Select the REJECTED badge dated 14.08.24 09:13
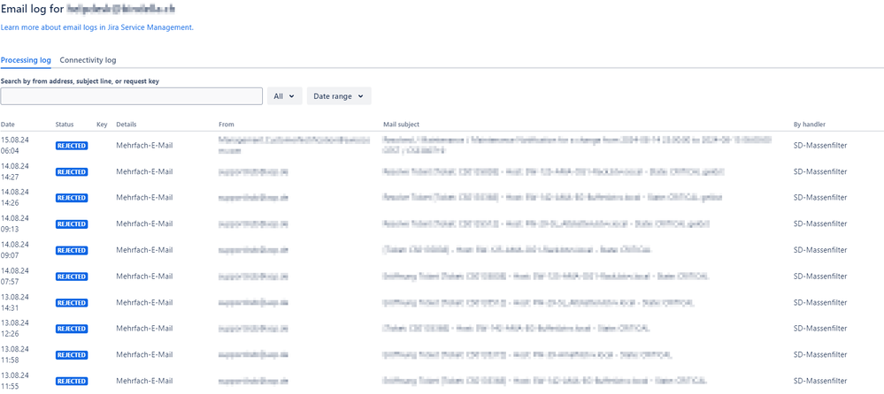 [x=72, y=224]
